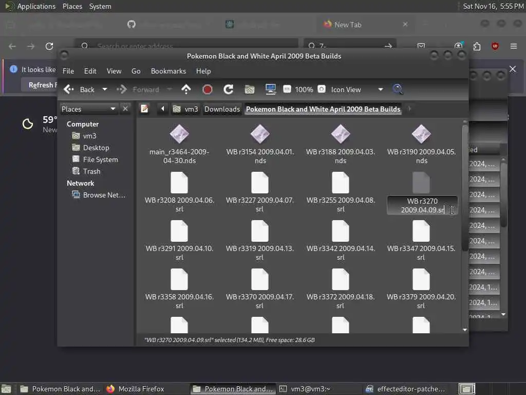This screenshot has width=526, height=395.
Task: Select the WB r3255 2009.04.08.srl file
Action: pyautogui.click(x=341, y=192)
